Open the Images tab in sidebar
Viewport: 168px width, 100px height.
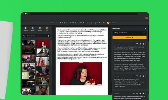40,29
